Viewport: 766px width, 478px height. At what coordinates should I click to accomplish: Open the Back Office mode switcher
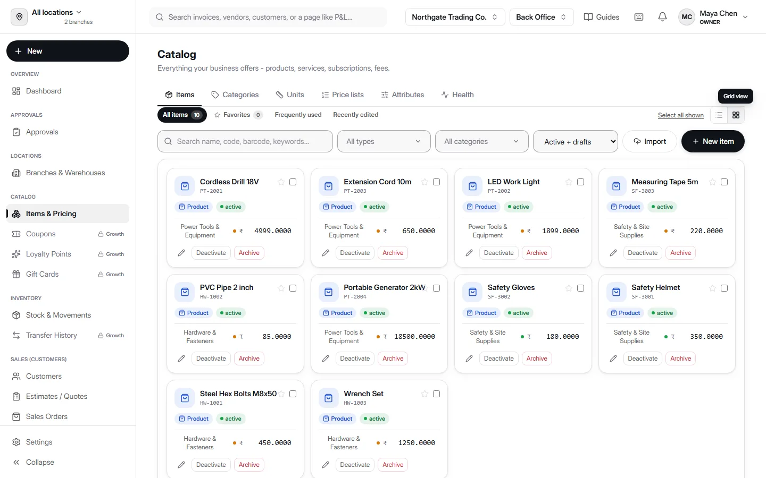[542, 17]
